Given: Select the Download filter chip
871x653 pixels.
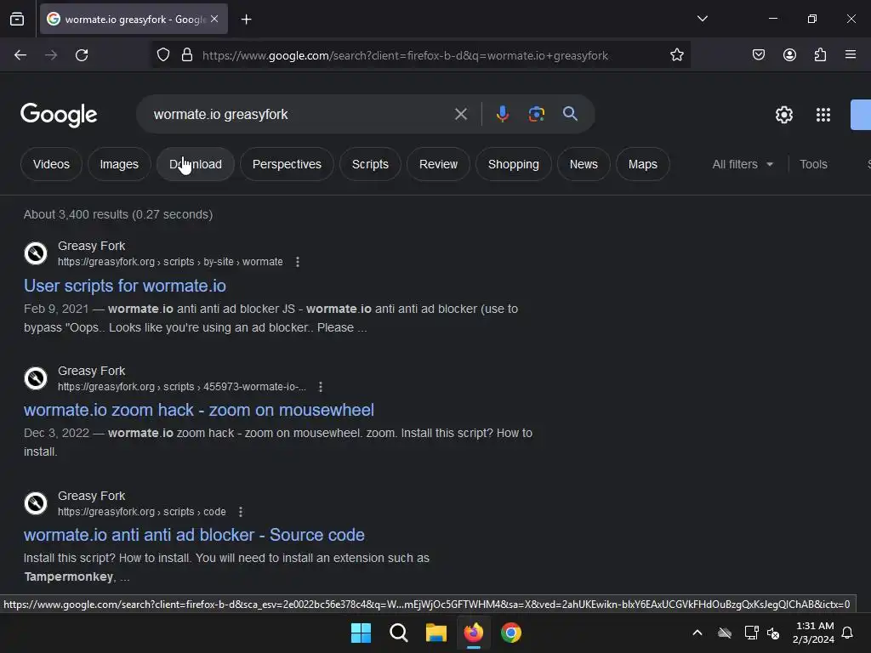Looking at the screenshot, I should (x=196, y=164).
